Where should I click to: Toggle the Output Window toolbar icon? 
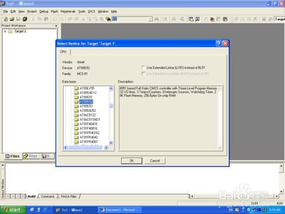tap(198, 19)
